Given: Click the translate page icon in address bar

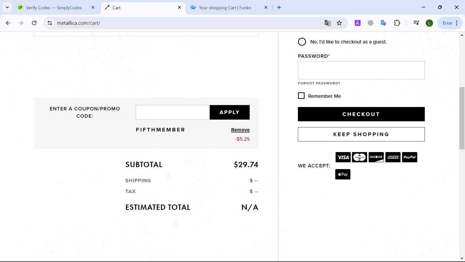Looking at the screenshot, I should point(327,23).
